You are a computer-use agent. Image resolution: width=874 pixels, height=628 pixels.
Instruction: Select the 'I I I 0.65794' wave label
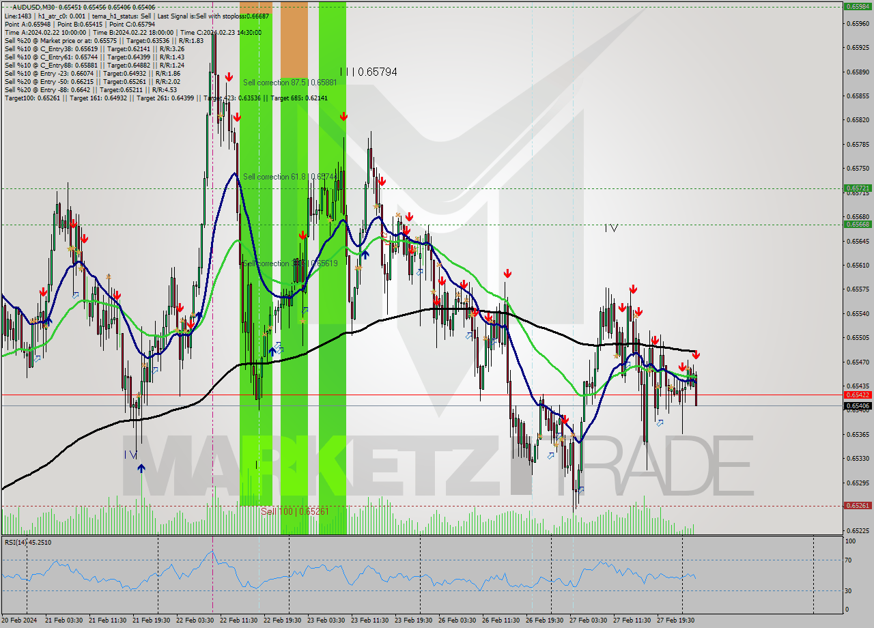[369, 72]
